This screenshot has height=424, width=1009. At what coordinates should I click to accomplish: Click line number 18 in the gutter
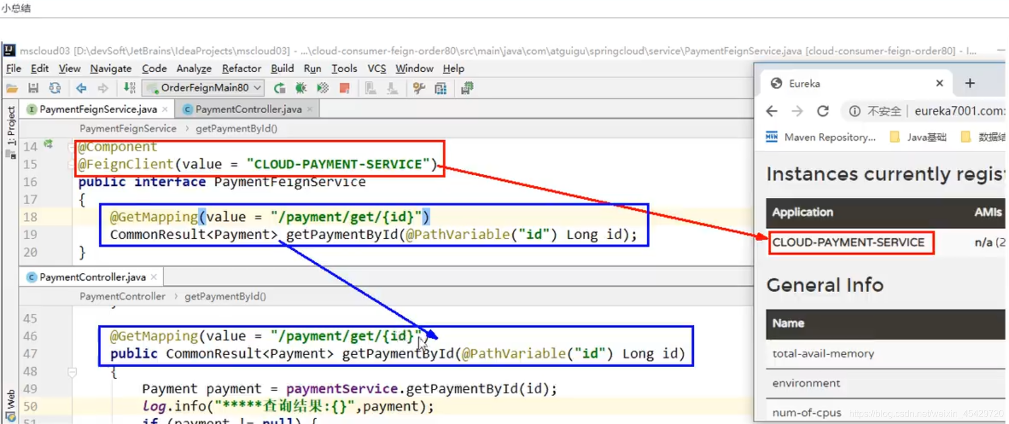pyautogui.click(x=30, y=217)
